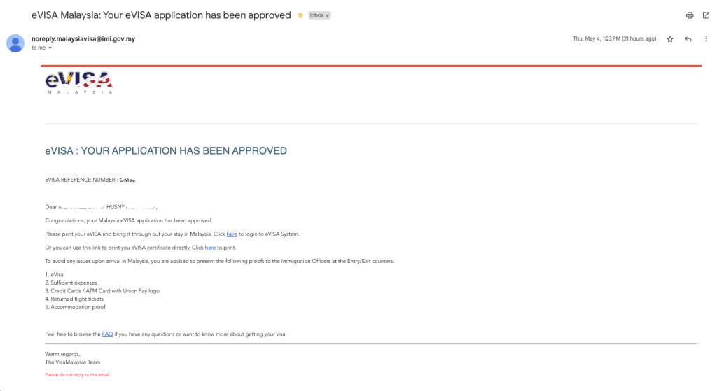Reply using the arrow icon
The height and width of the screenshot is (391, 717).
coord(688,39)
